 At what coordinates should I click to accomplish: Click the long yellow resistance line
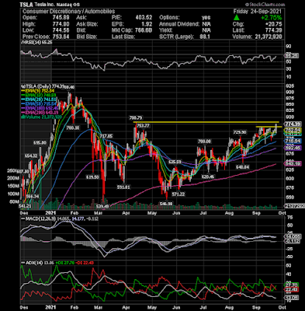[x=206, y=122]
